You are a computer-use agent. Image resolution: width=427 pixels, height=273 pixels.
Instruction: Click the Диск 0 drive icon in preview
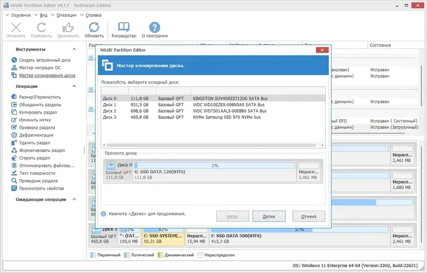pos(111,165)
